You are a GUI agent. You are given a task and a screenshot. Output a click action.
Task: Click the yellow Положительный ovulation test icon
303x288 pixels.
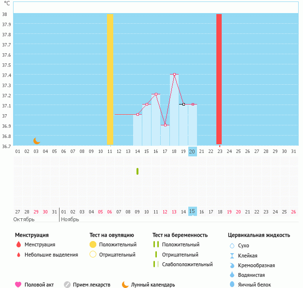(93, 245)
